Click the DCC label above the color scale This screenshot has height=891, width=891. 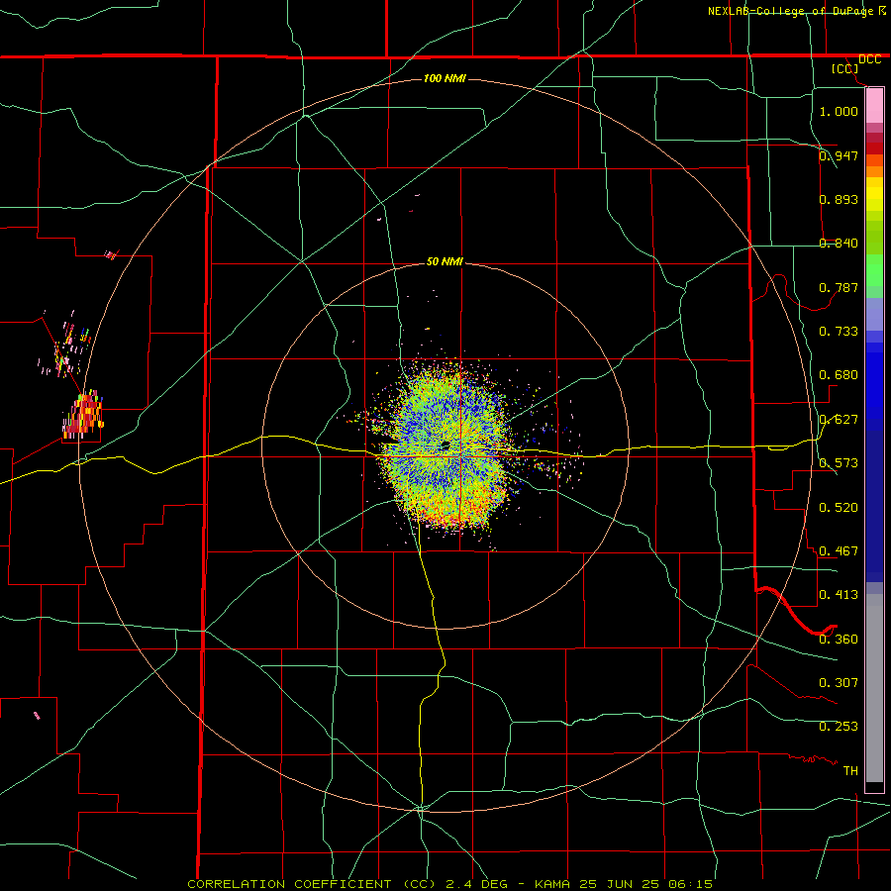(x=869, y=59)
